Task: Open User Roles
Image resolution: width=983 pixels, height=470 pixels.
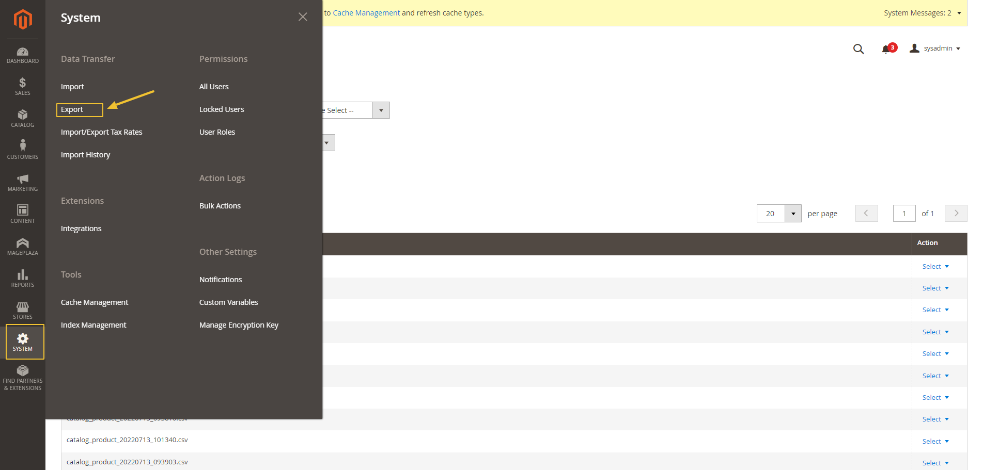Action: pos(217,132)
